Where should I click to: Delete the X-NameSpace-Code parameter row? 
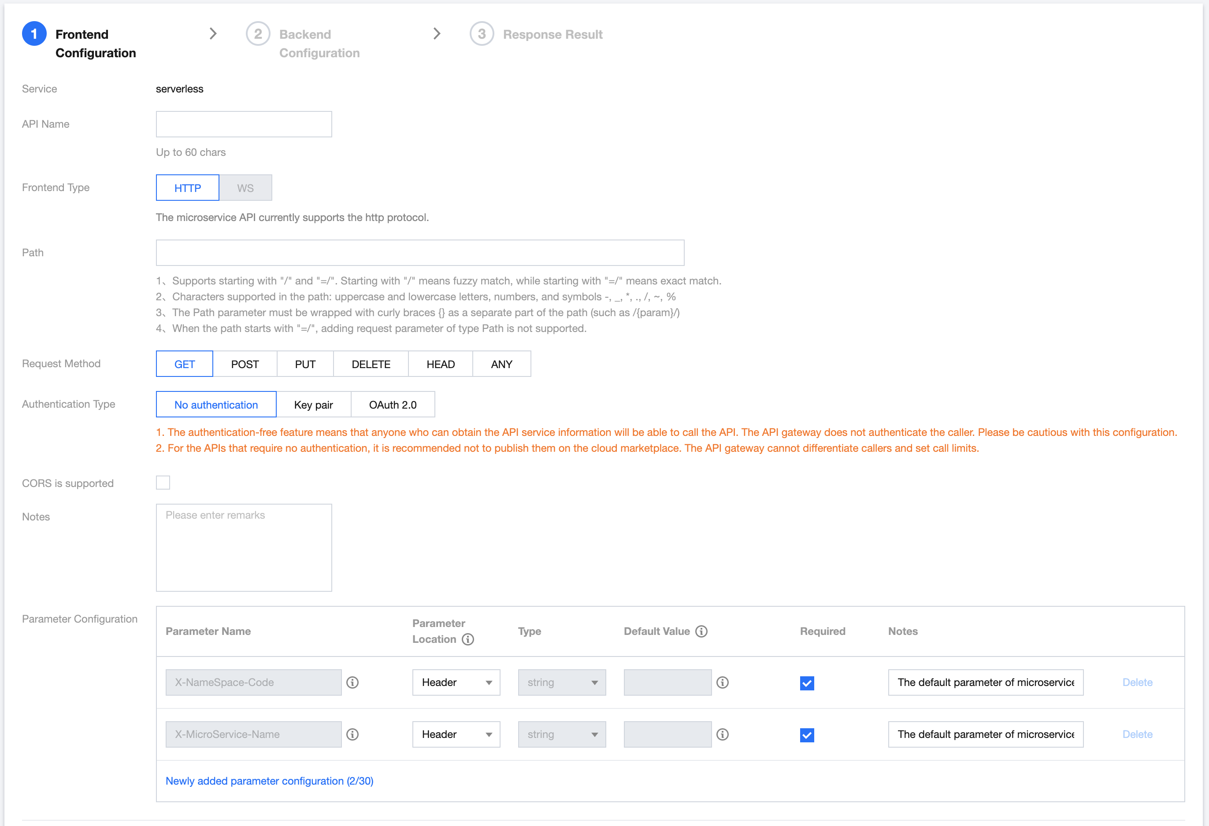(1137, 682)
